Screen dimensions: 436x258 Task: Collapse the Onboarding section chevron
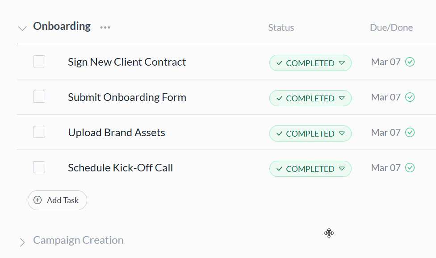[22, 29]
